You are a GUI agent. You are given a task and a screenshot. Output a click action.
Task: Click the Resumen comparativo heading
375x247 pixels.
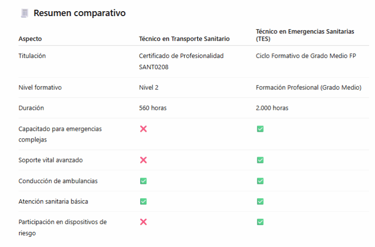80,13
